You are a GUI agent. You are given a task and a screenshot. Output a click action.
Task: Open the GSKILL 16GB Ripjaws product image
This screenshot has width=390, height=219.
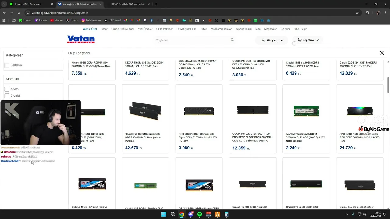coord(92,184)
